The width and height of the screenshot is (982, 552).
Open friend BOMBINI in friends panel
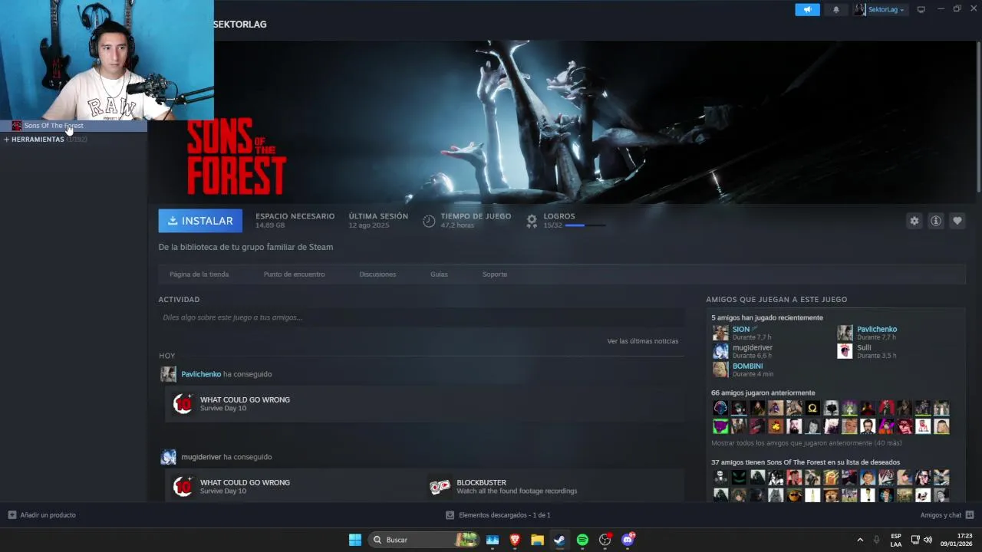747,366
